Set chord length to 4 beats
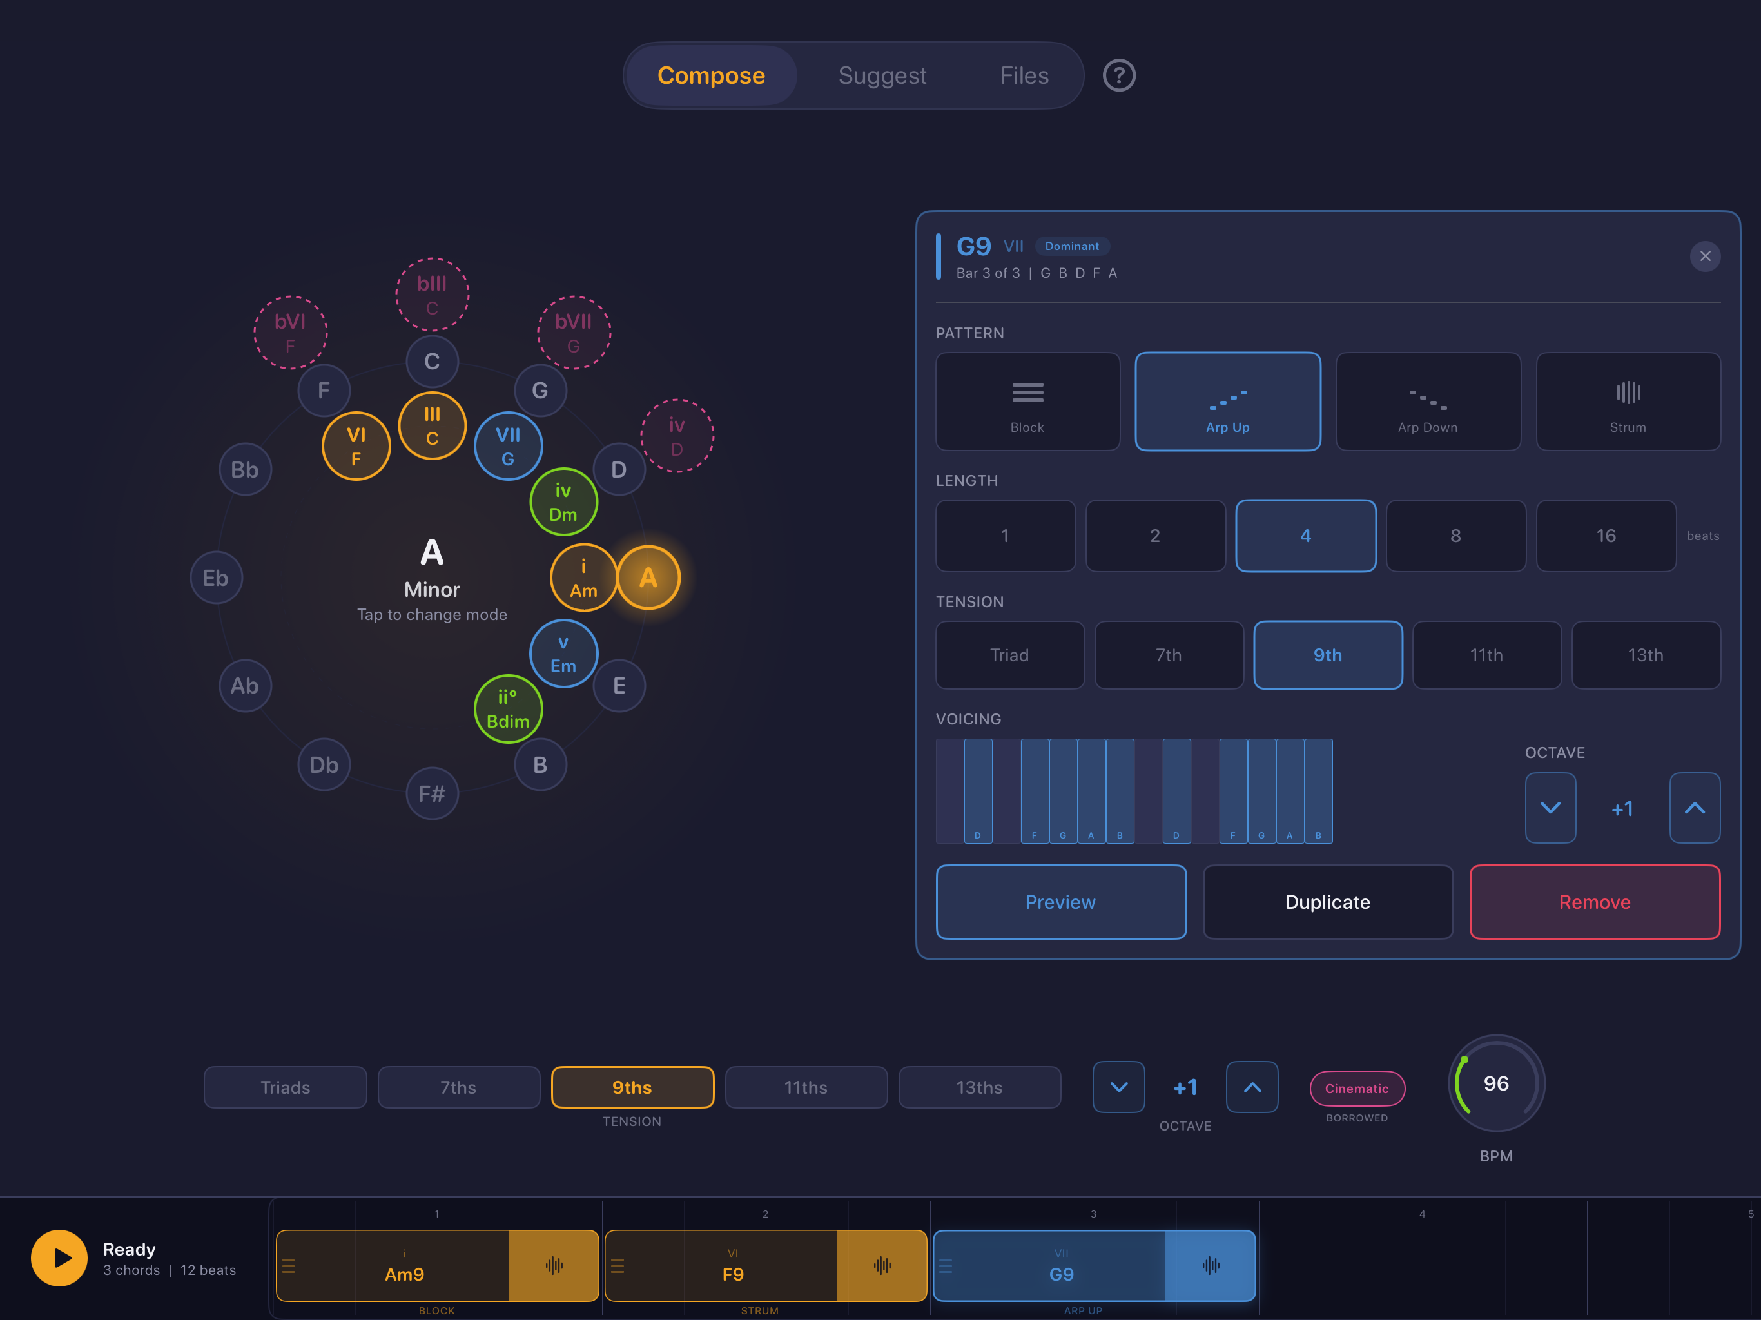This screenshot has width=1761, height=1320. (1306, 536)
